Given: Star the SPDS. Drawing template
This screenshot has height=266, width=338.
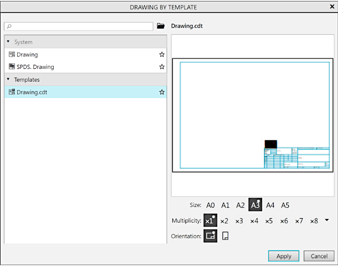Looking at the screenshot, I should [x=162, y=67].
